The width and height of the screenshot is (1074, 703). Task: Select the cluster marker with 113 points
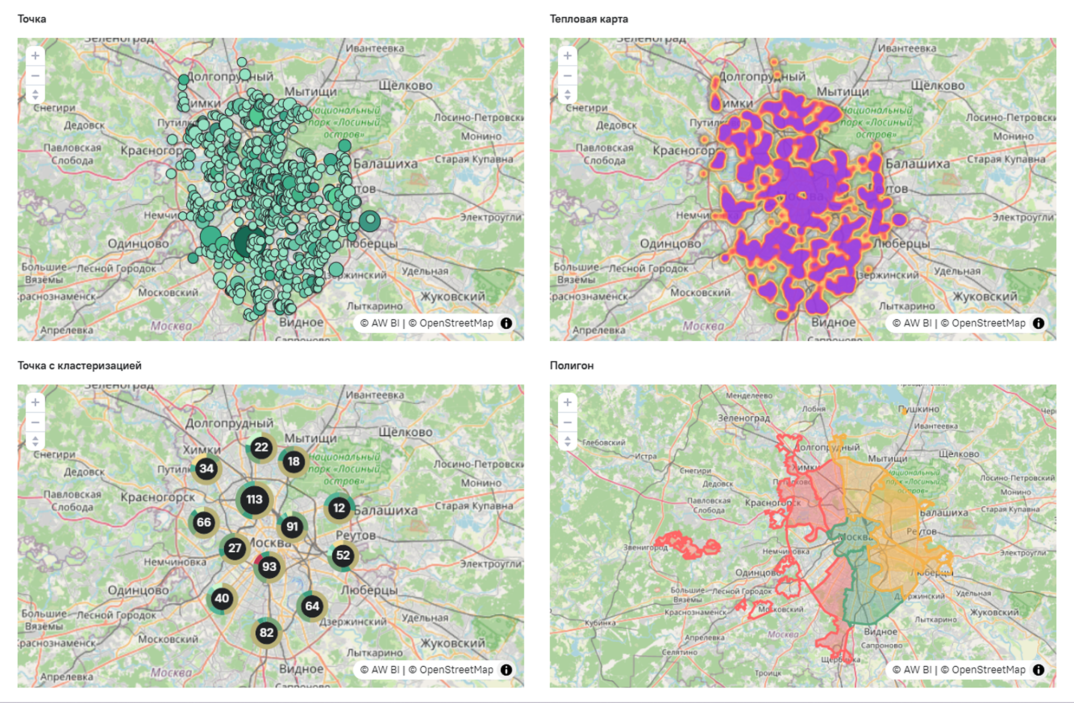pyautogui.click(x=254, y=500)
